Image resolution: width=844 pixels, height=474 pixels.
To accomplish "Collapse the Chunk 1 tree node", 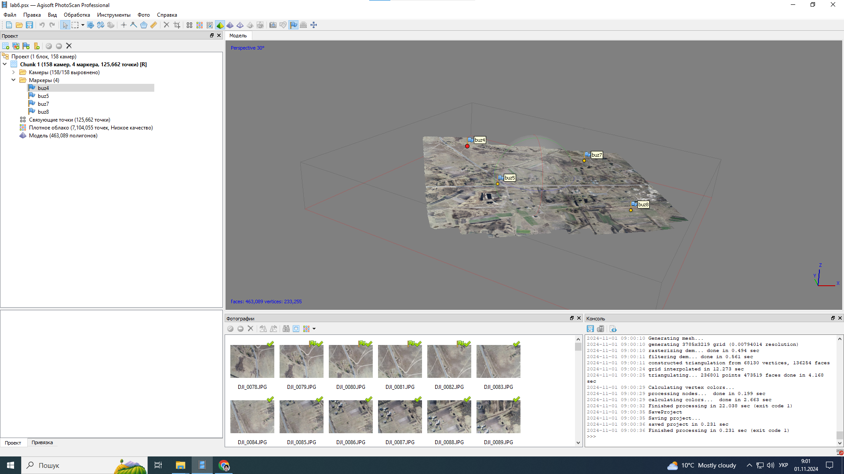I will pyautogui.click(x=5, y=65).
